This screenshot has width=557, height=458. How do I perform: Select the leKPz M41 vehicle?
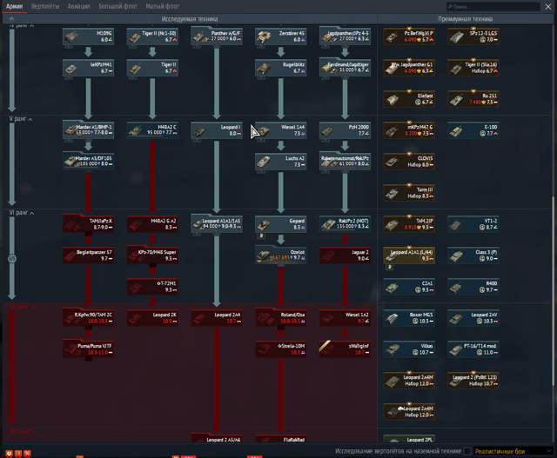tap(88, 68)
